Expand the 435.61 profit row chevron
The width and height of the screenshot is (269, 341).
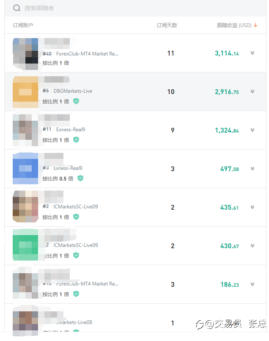pos(252,207)
